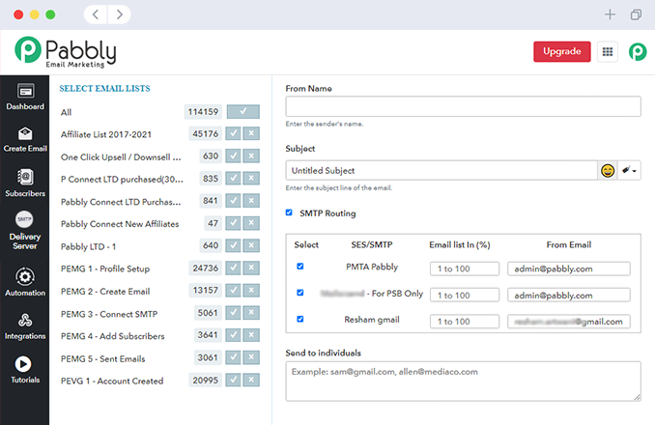
Task: Include P Connect LTD purchased list
Action: 233,179
